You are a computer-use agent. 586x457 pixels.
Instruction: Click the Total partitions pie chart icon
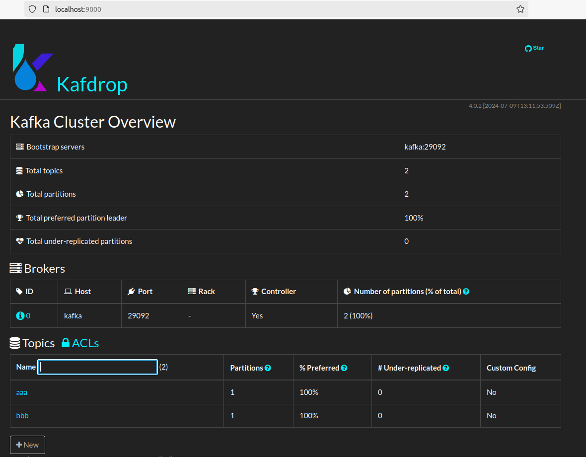(x=20, y=194)
